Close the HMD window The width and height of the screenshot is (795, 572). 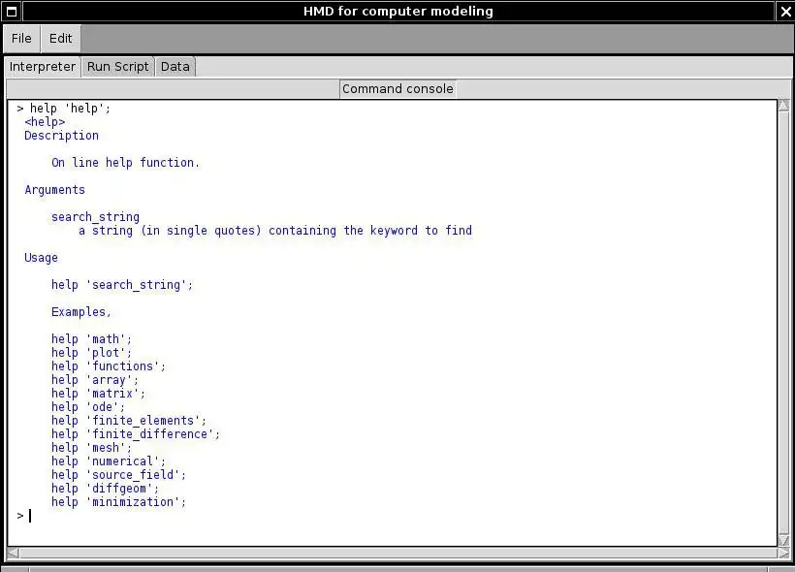pos(785,12)
